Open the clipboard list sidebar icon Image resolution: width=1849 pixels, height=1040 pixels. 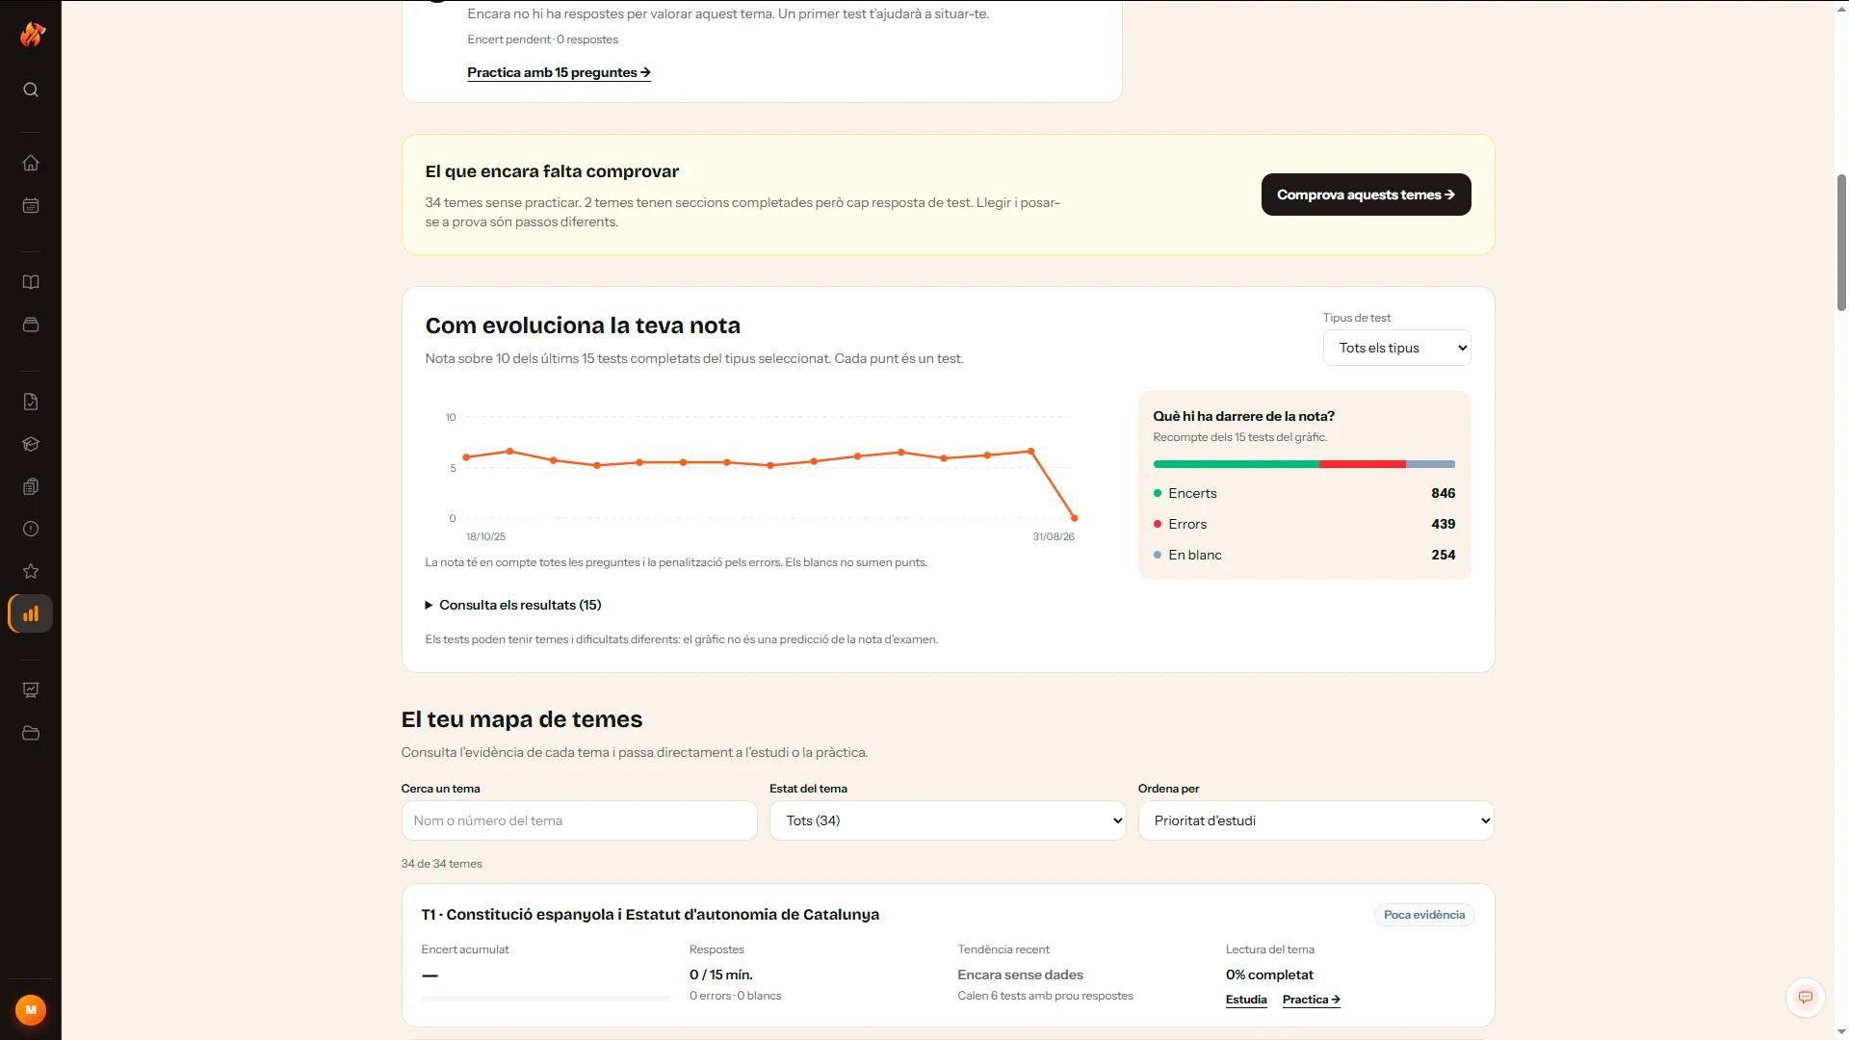pyautogui.click(x=31, y=486)
